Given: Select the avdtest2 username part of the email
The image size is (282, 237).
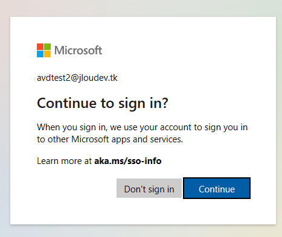Looking at the screenshot, I should coord(53,78).
